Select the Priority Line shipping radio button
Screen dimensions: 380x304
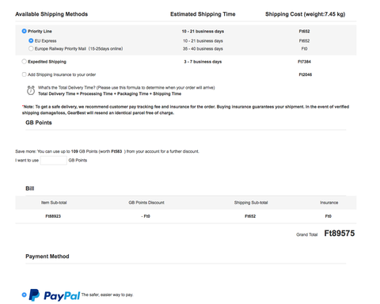pos(24,31)
